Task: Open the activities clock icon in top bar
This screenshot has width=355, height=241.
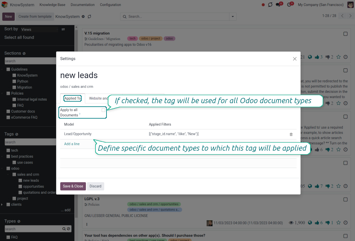Action: tap(289, 5)
